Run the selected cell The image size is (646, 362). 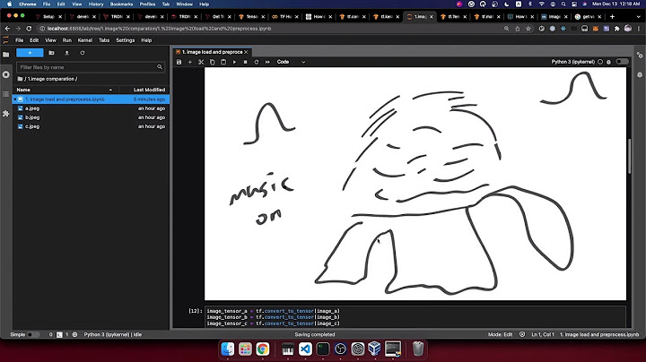point(234,62)
